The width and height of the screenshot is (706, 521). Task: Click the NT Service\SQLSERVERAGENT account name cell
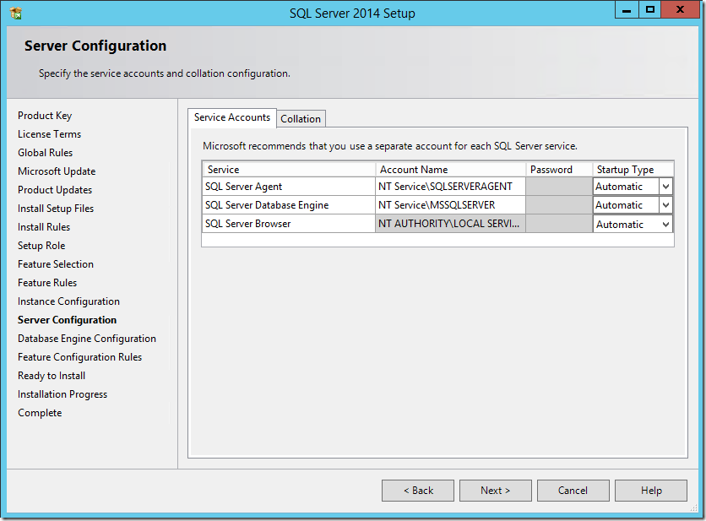point(450,187)
